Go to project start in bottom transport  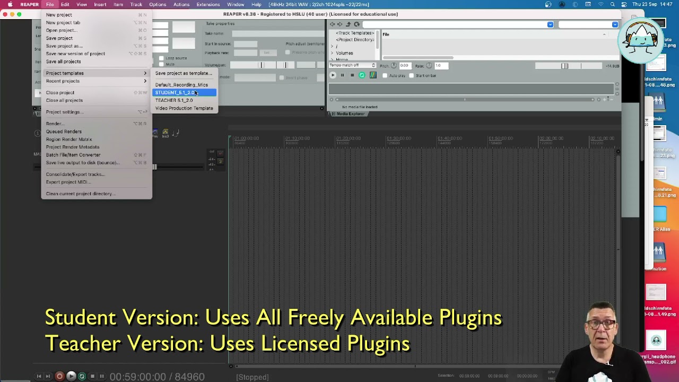(39, 376)
